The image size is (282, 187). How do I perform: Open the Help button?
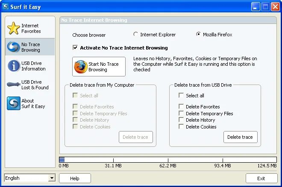pyautogui.click(x=75, y=178)
